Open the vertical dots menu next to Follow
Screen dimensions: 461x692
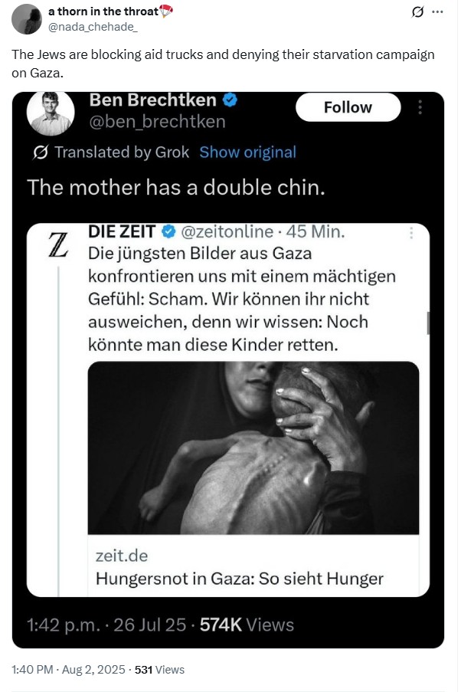tap(420, 107)
